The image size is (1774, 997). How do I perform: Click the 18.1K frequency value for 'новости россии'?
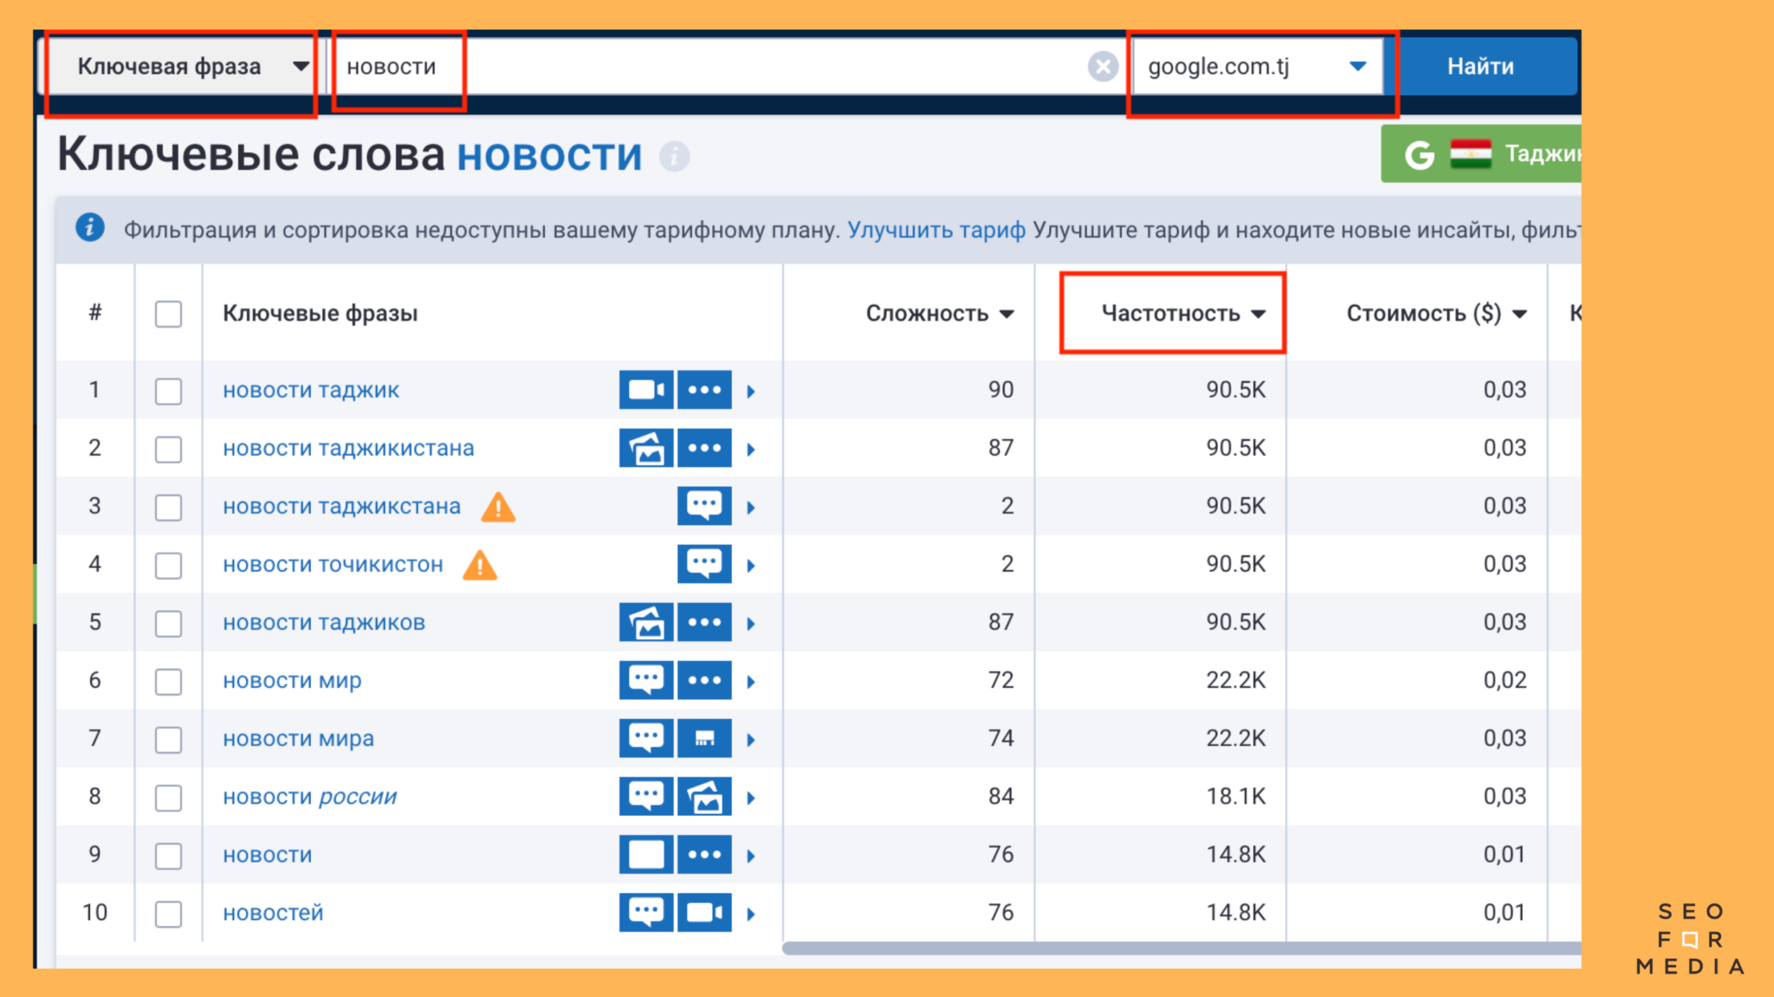coord(1236,796)
